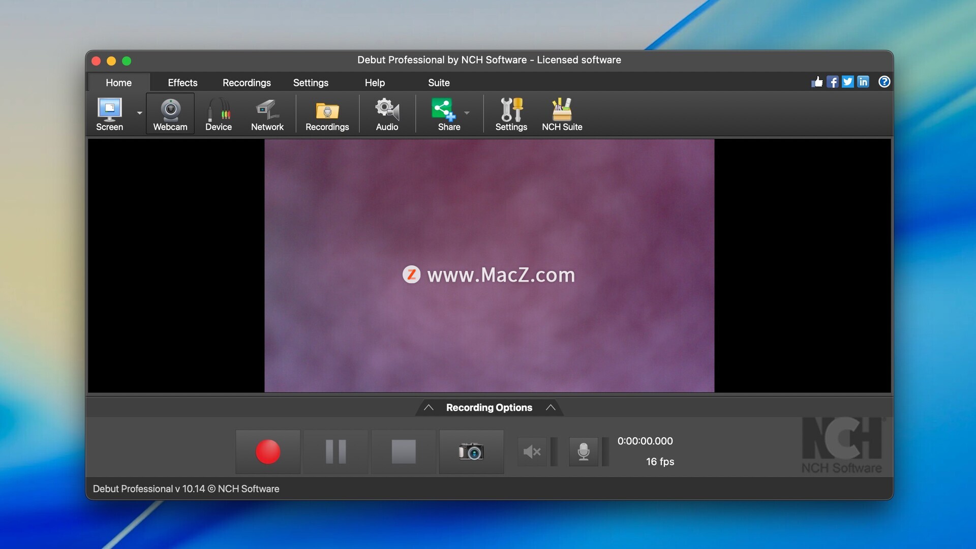Choose Device capture source
This screenshot has height=549, width=976.
pyautogui.click(x=219, y=114)
